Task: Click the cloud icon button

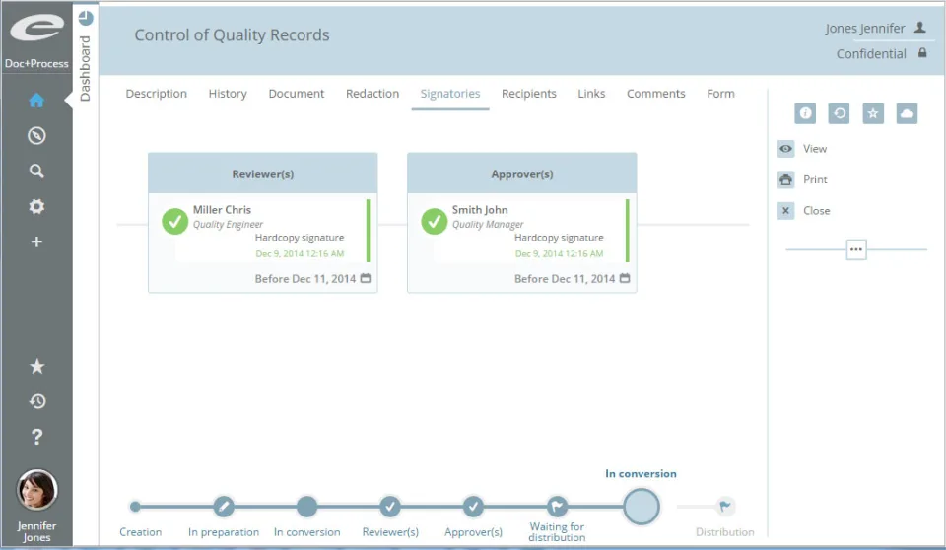Action: (907, 113)
